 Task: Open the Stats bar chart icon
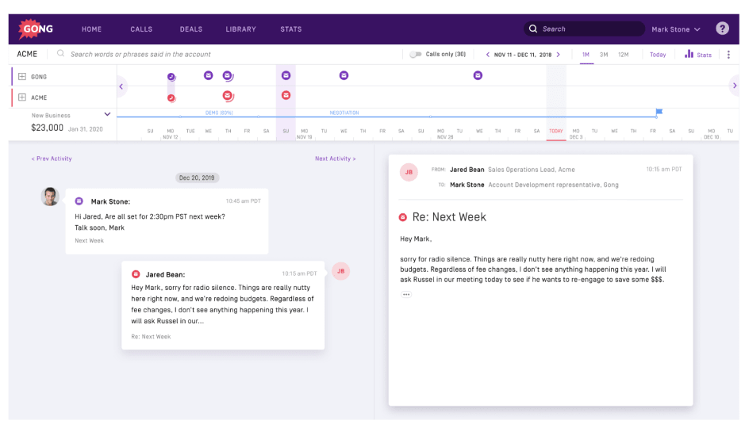[689, 54]
